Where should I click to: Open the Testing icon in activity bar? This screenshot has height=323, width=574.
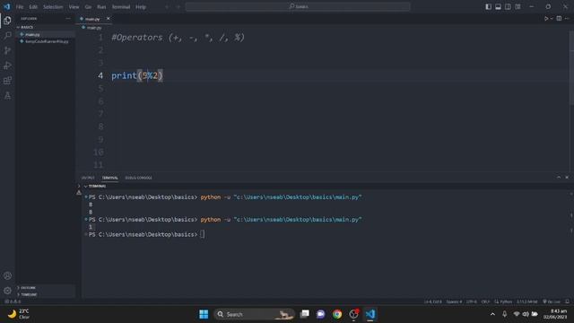click(7, 96)
